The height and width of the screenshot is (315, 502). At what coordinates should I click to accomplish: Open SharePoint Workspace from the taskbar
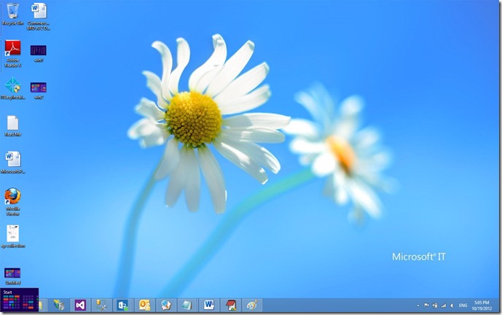coord(123,305)
